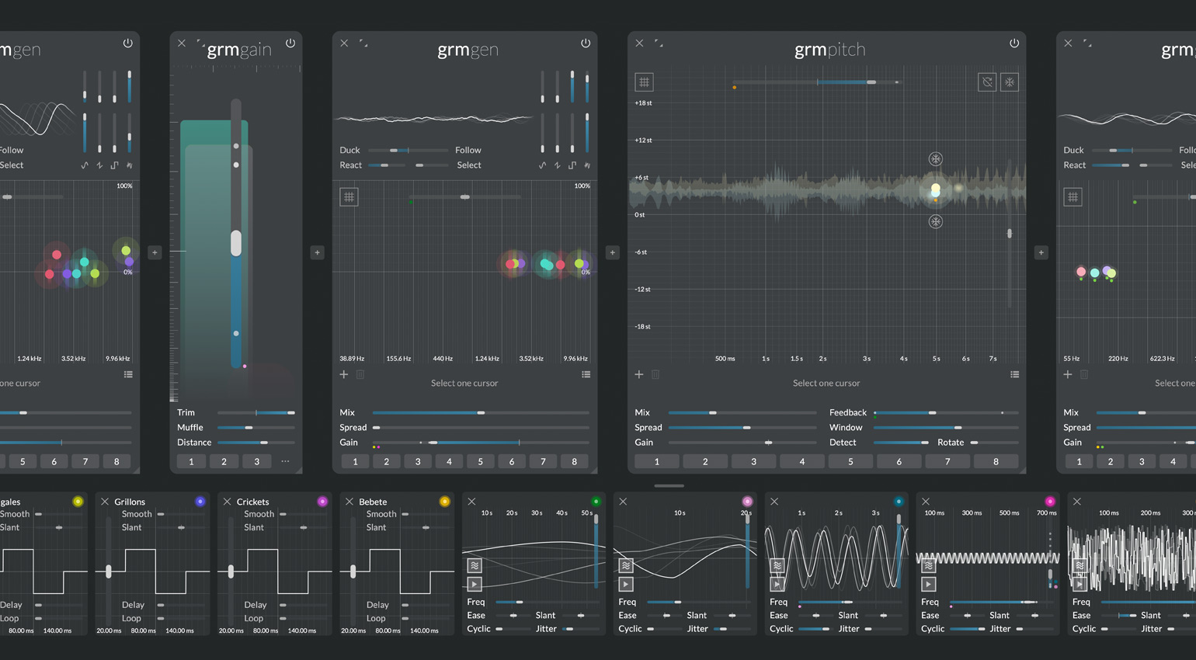Click the expand icon in the grmgain header
Viewport: 1196px width, 660px height.
coord(200,43)
